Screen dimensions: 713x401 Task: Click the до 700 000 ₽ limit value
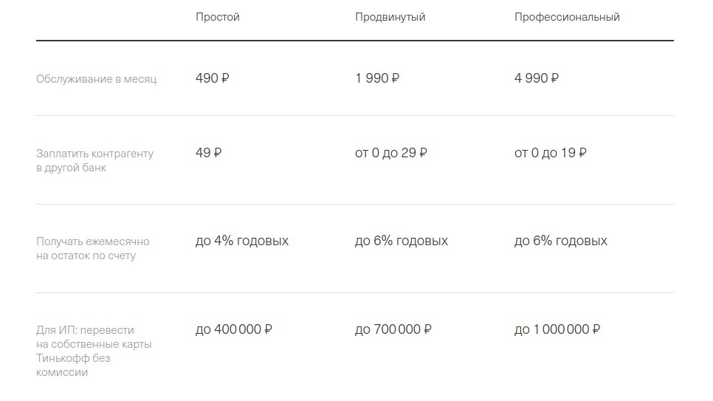(x=393, y=329)
